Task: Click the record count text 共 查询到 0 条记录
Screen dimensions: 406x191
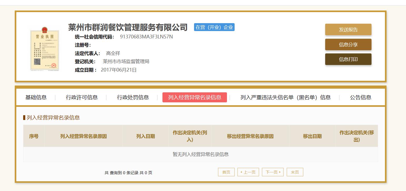Action: [121, 173]
